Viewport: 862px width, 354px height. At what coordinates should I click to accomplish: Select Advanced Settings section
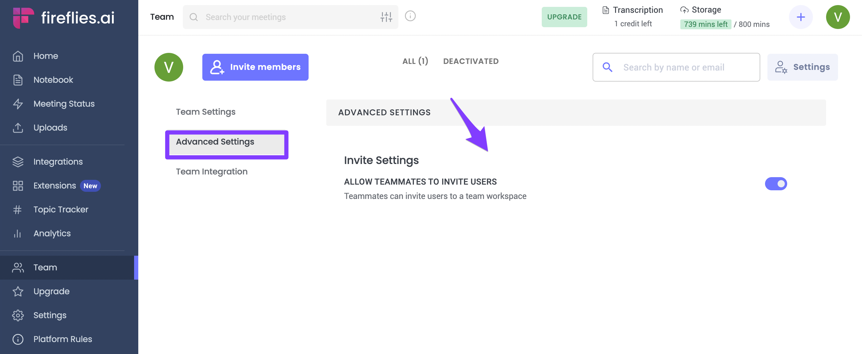(226, 144)
